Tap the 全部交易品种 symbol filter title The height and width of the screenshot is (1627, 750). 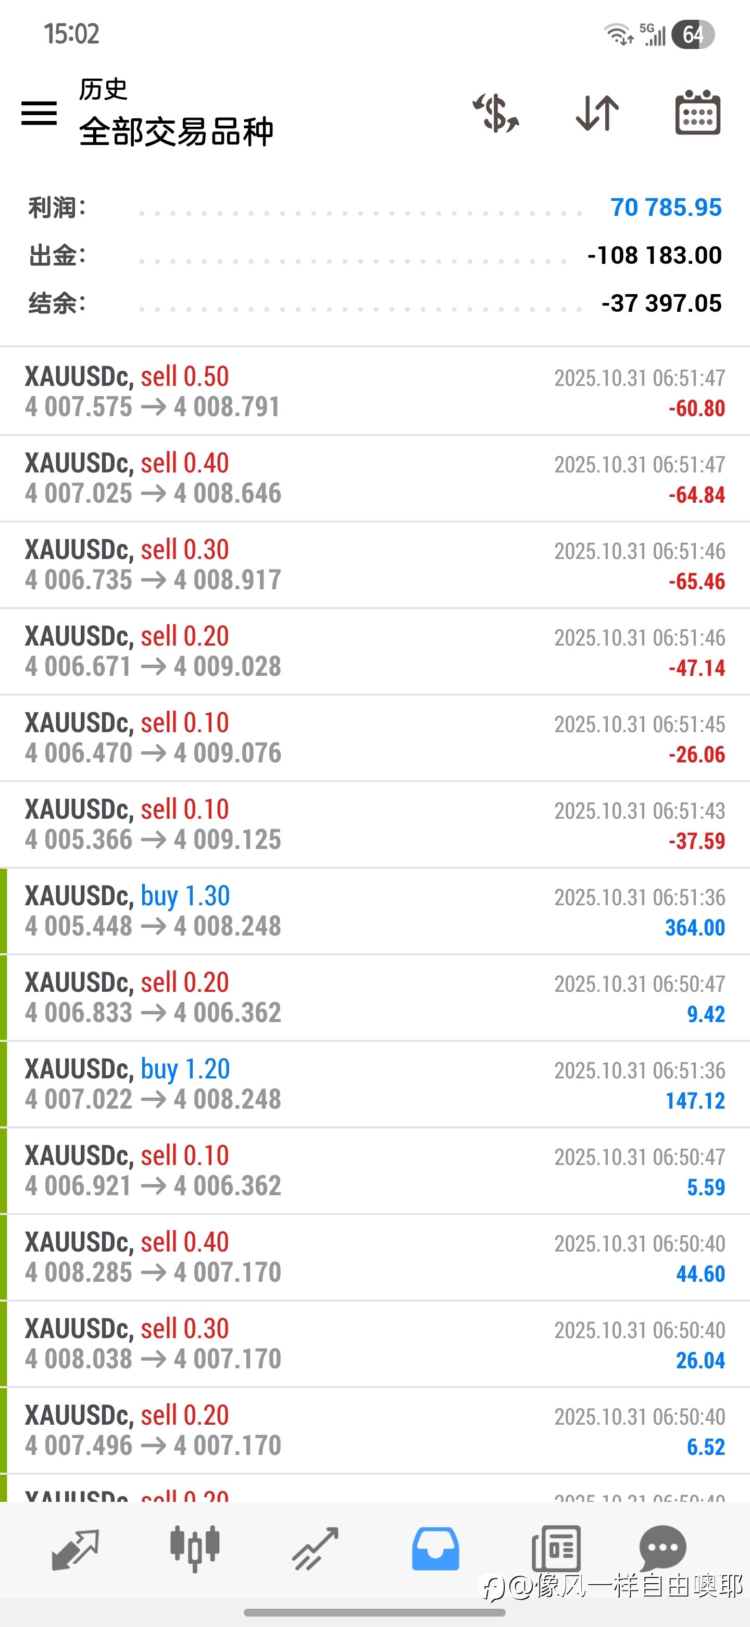[176, 132]
